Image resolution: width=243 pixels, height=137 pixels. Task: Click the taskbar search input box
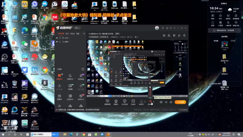coord(41,134)
